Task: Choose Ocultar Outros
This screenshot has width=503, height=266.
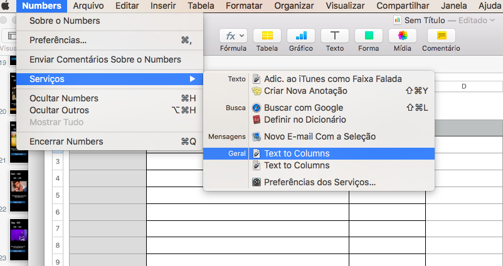Action: (x=110, y=110)
